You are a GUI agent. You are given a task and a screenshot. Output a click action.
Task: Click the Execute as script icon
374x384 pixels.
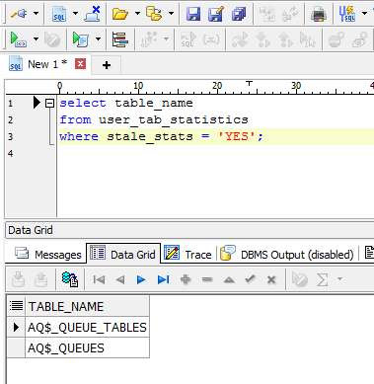[81, 39]
